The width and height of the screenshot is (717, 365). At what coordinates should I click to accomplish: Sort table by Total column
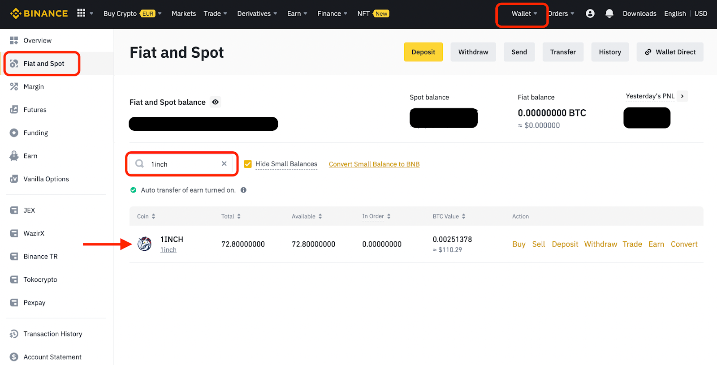point(231,216)
